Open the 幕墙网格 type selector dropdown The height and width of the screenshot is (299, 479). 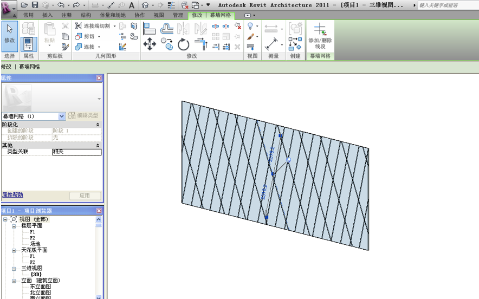coord(62,116)
